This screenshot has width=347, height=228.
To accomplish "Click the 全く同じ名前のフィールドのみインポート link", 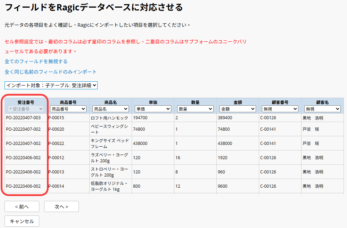I will [x=51, y=72].
